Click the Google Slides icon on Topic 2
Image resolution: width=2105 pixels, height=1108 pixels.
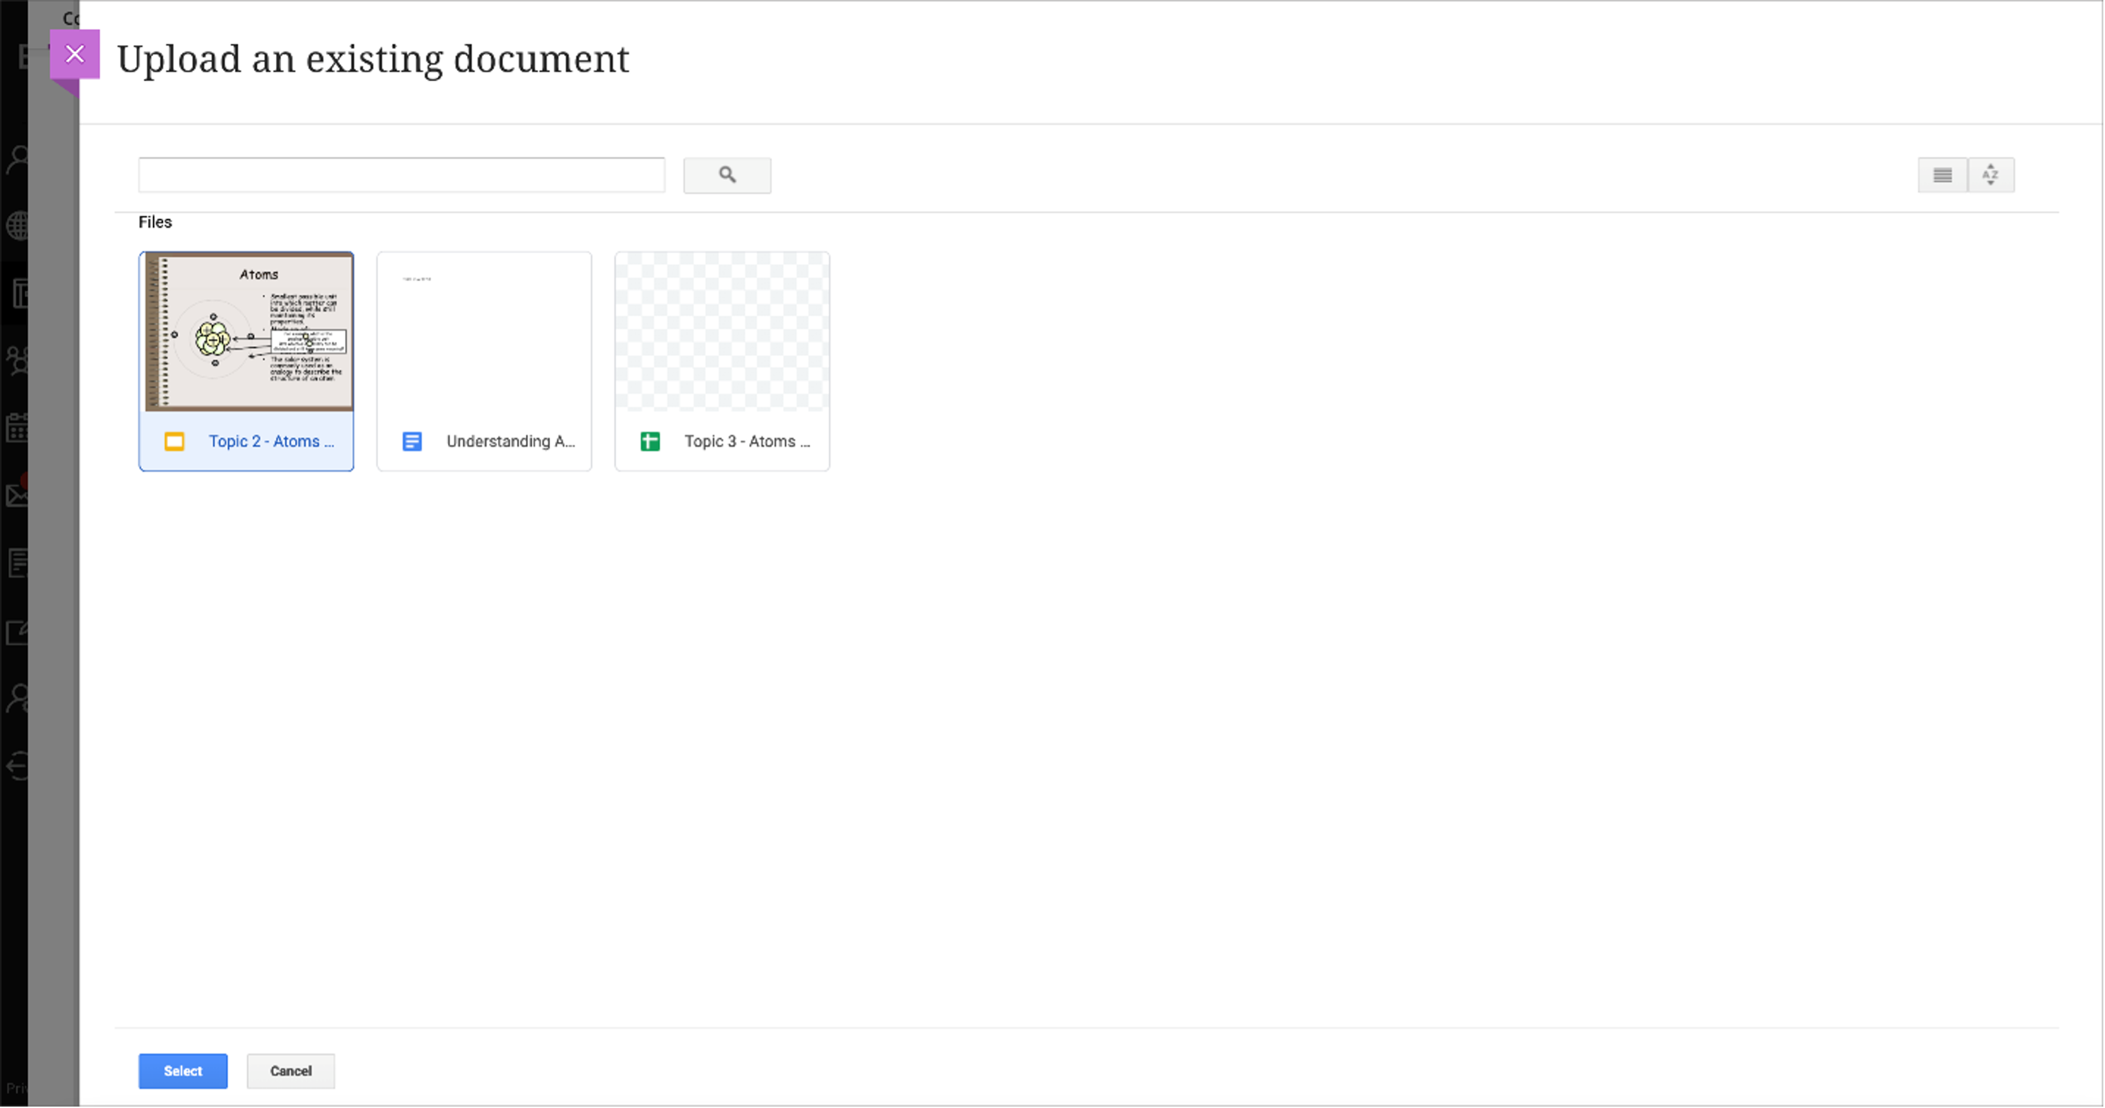174,441
